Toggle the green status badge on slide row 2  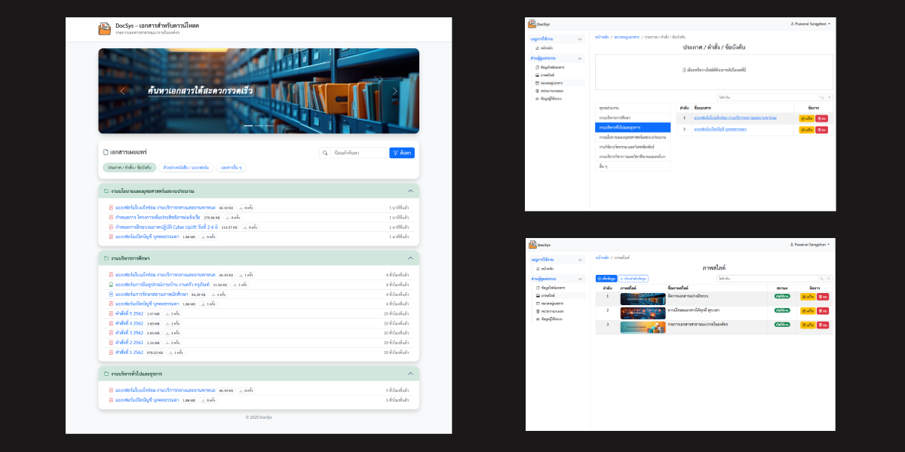point(782,310)
